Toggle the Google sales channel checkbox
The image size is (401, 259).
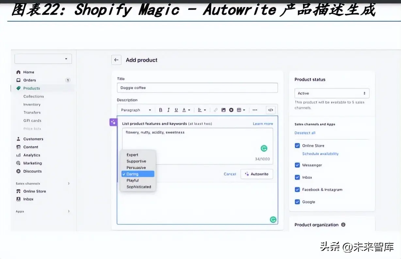tap(297, 202)
